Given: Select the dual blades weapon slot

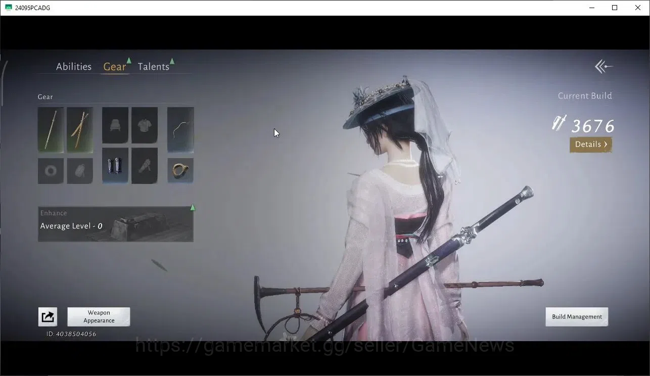Looking at the screenshot, I should click(80, 130).
